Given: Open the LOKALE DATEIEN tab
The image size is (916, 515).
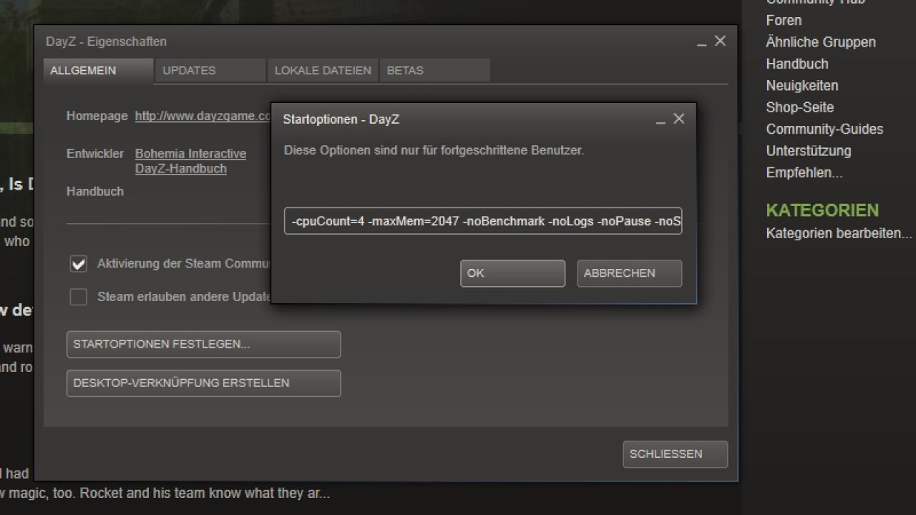Looking at the screenshot, I should coord(323,70).
